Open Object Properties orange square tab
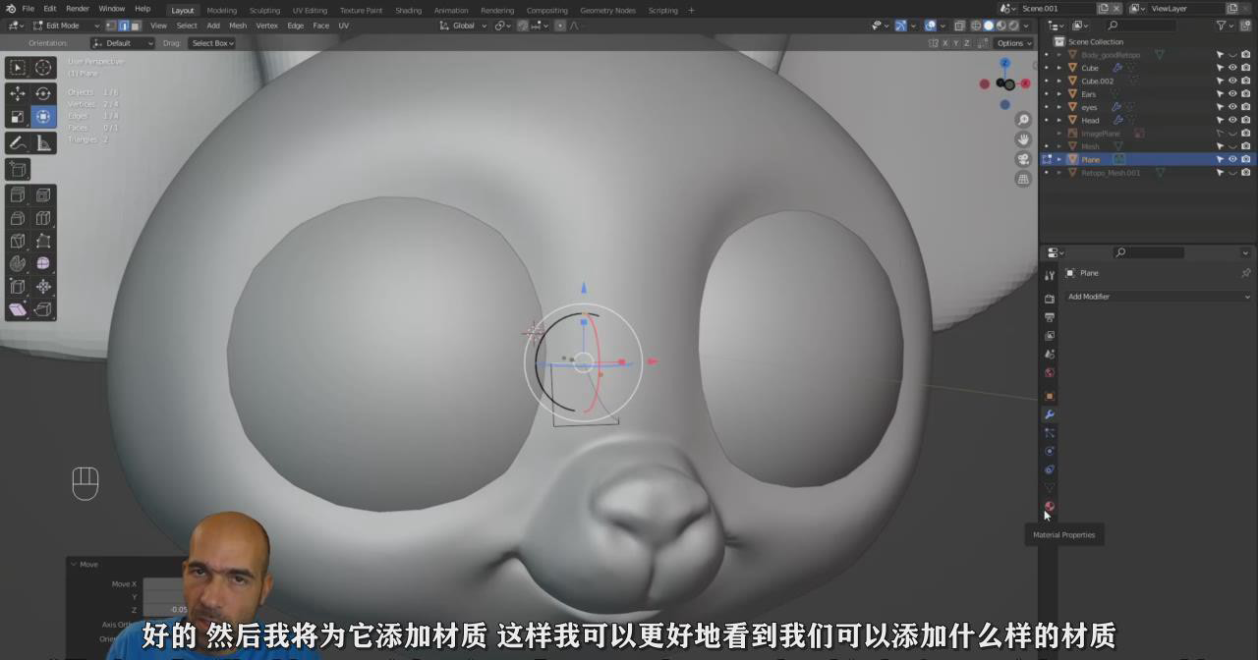1258x660 pixels. pos(1050,396)
